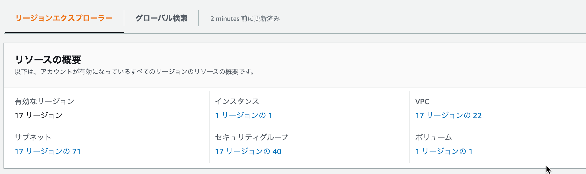Click the リソースの概要 heading
Image resolution: width=586 pixels, height=174 pixels.
point(48,60)
